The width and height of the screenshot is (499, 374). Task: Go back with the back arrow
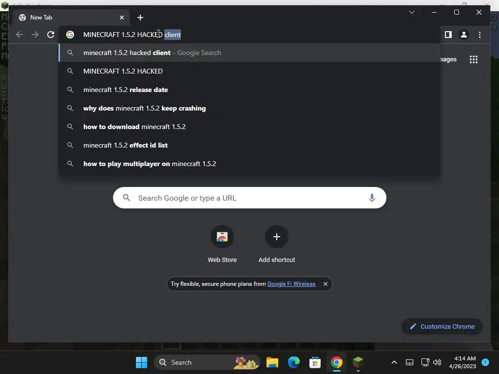coord(19,35)
